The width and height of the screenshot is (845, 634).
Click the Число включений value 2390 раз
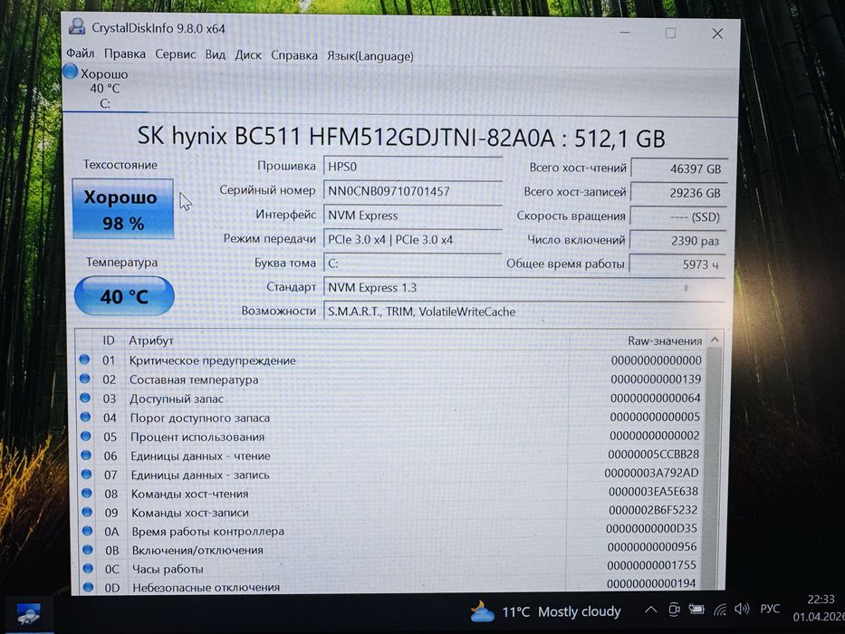pyautogui.click(x=678, y=240)
